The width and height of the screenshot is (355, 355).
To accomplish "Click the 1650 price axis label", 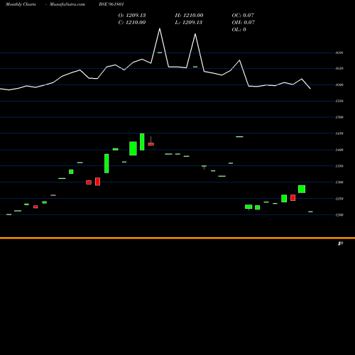I will point(339,68).
